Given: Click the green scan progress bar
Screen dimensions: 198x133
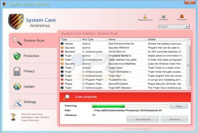Looking at the screenshot, I should point(130,106).
